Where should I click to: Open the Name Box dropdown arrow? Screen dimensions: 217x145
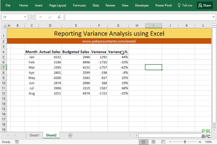pyautogui.click(x=25, y=17)
